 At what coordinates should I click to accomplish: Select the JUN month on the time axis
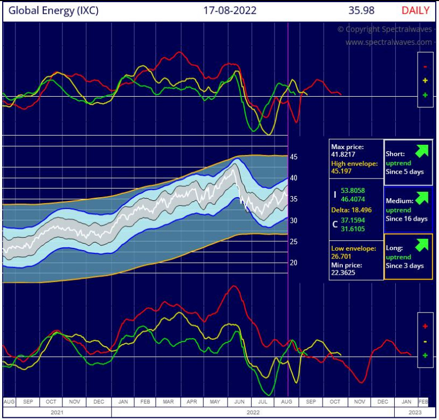point(240,401)
